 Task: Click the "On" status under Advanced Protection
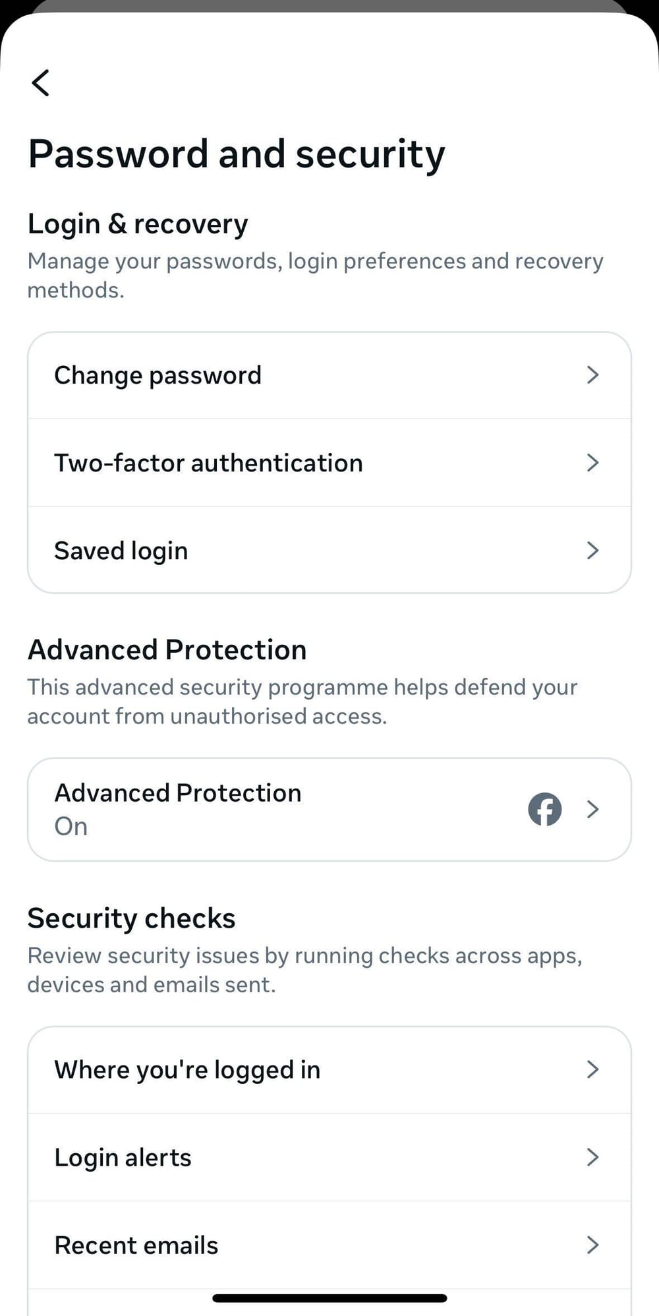coord(71,826)
